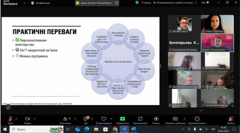Viewport: 241px width, 133px height.
Task: Open the Чат chat panel
Action: (86, 119)
